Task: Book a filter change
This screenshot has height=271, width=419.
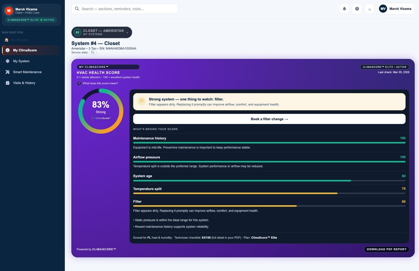Action: [x=269, y=119]
